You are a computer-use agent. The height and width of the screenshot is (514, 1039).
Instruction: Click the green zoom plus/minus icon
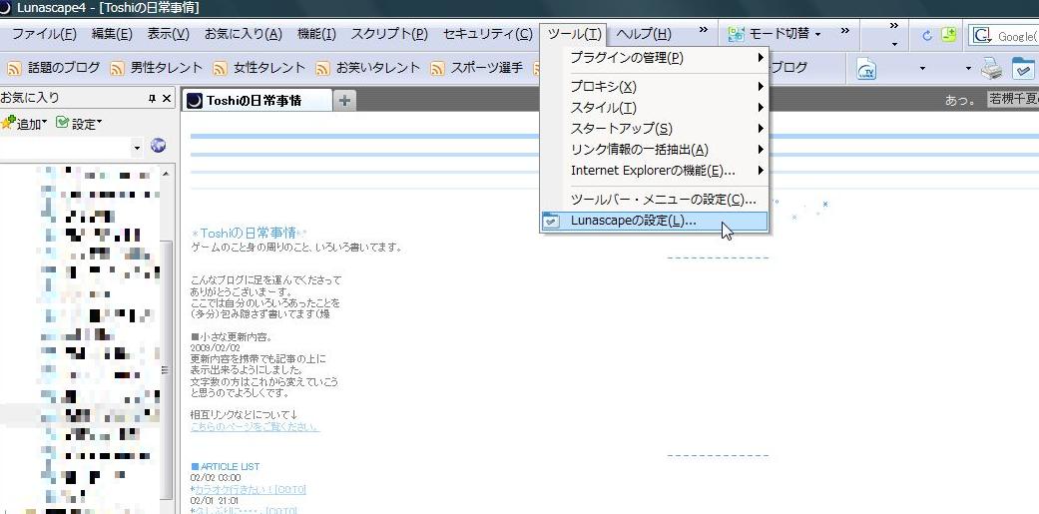[949, 35]
